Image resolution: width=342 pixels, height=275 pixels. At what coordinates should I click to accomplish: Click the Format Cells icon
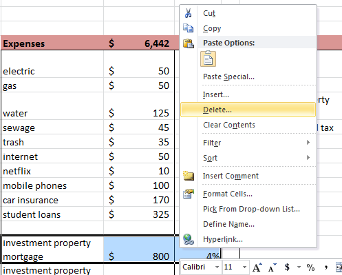(x=189, y=194)
